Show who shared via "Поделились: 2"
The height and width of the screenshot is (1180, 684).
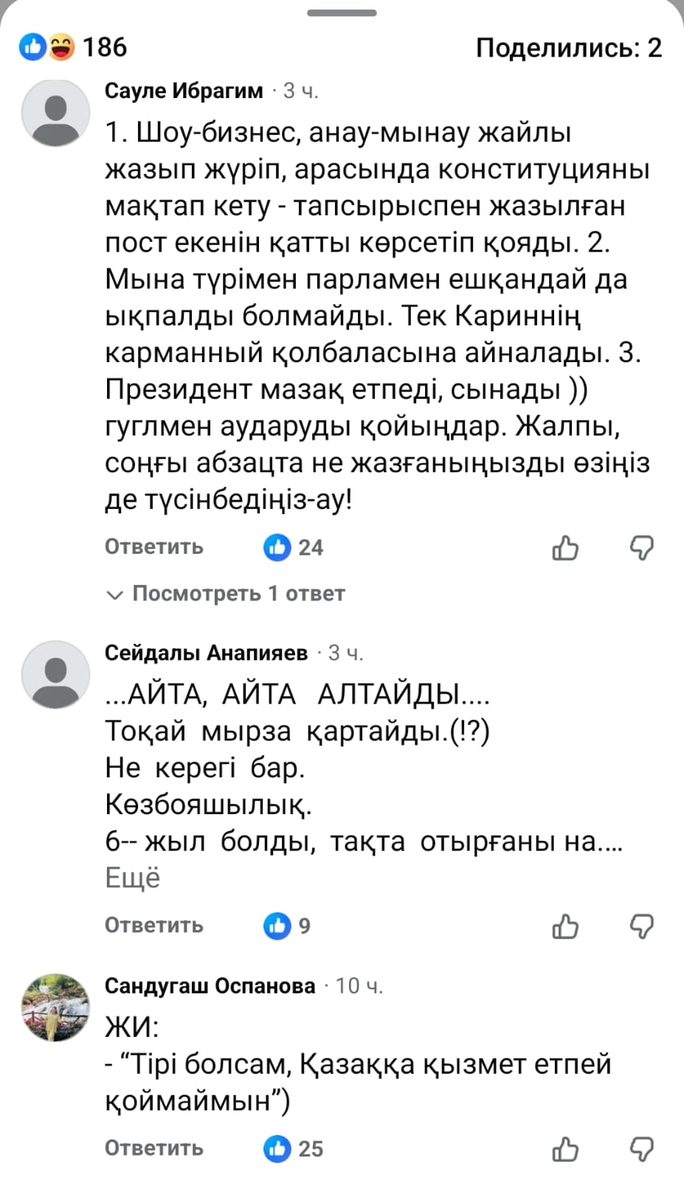click(x=568, y=48)
